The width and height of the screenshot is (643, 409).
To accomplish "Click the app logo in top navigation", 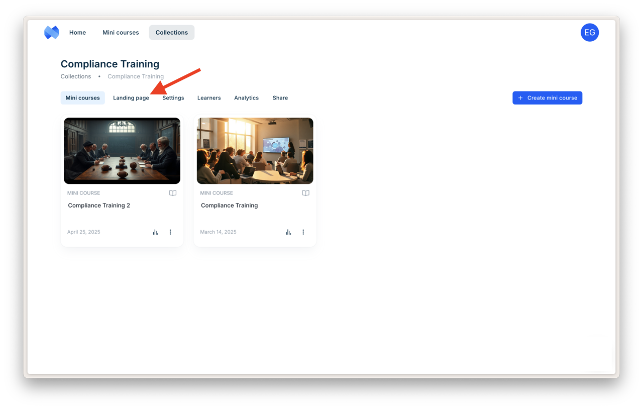I will click(51, 33).
